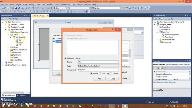Click the taskbar clock

pos(185,106)
